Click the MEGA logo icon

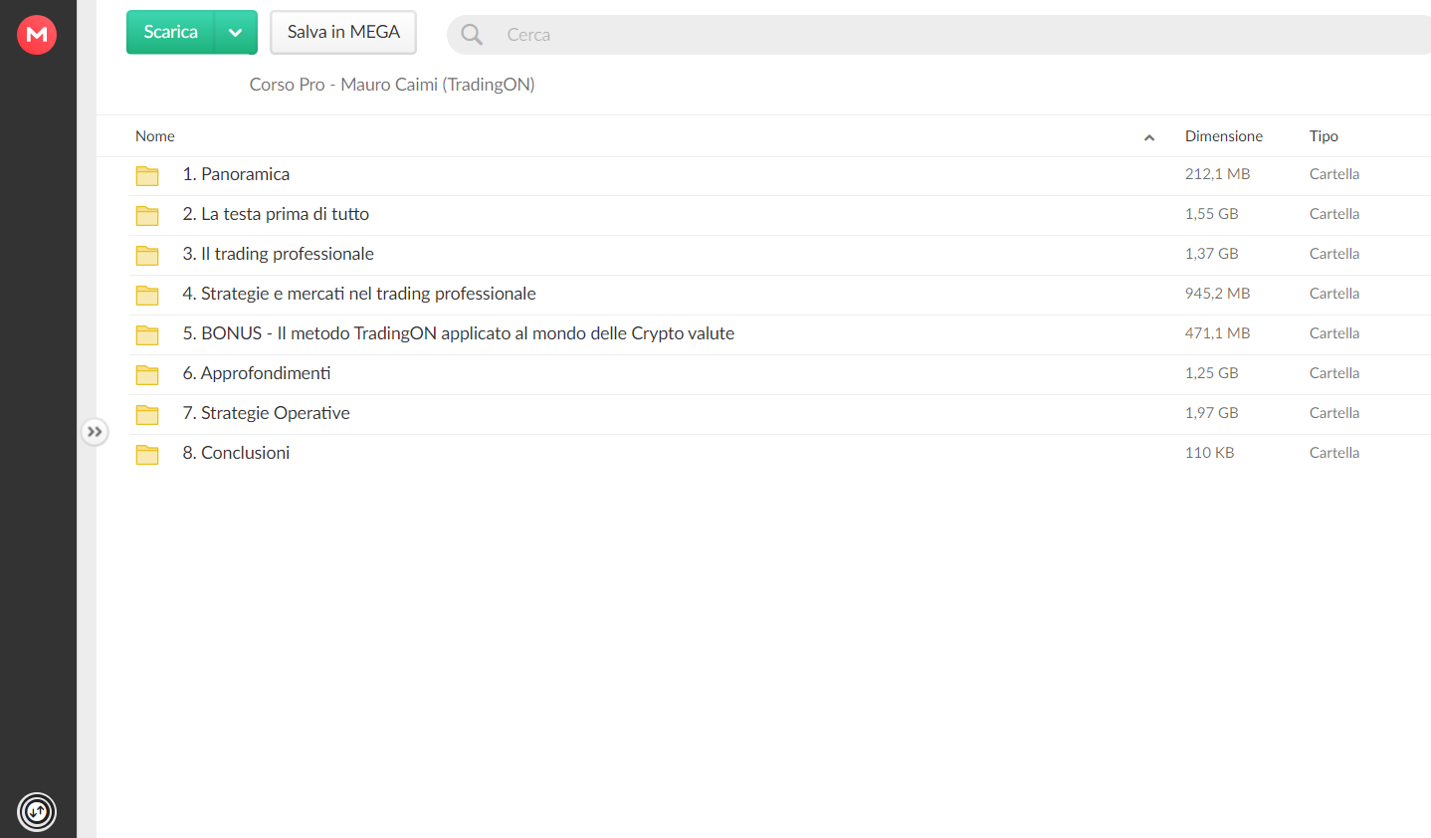[37, 35]
